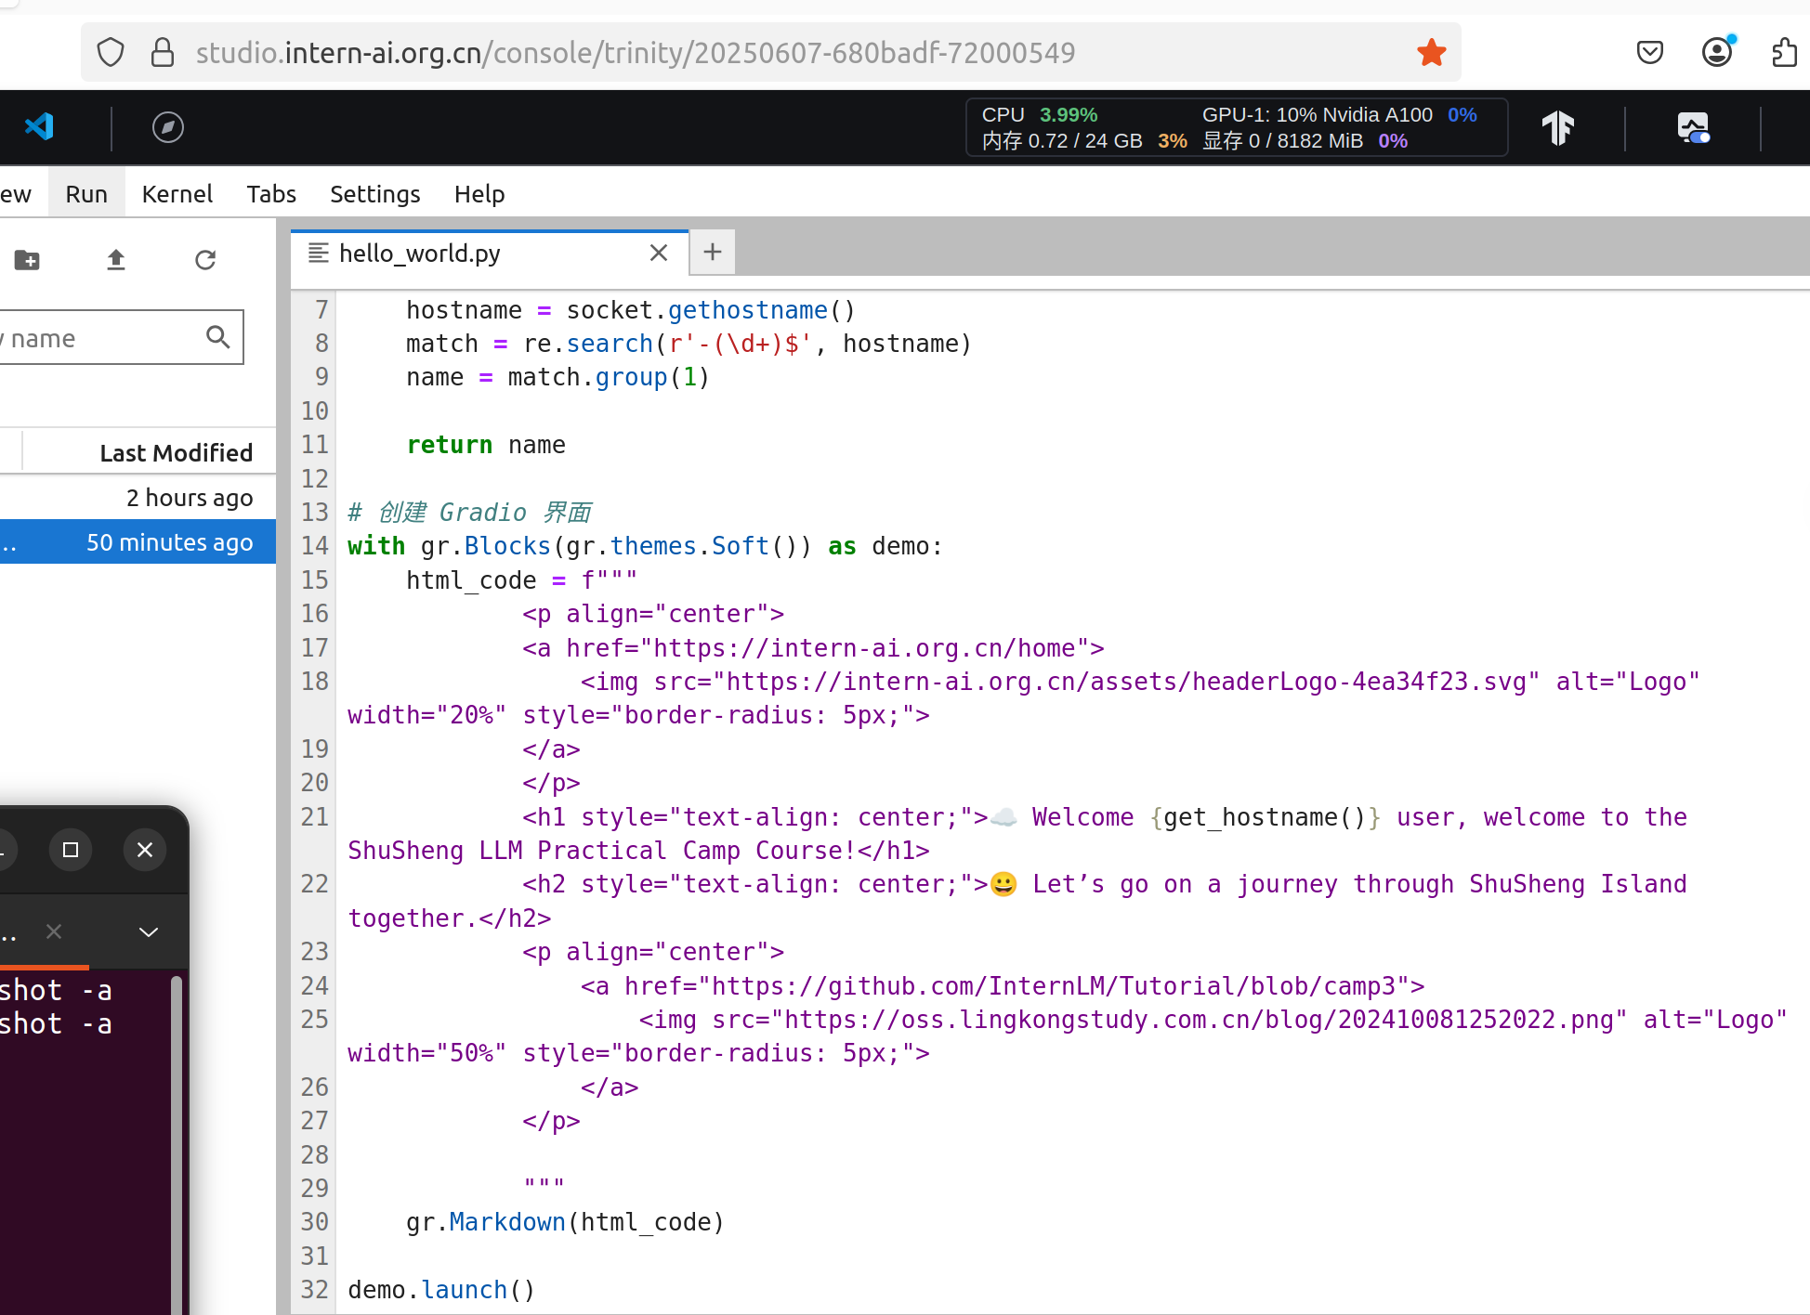Select the hello_world.py tab
This screenshot has width=1810, height=1315.
pos(420,254)
